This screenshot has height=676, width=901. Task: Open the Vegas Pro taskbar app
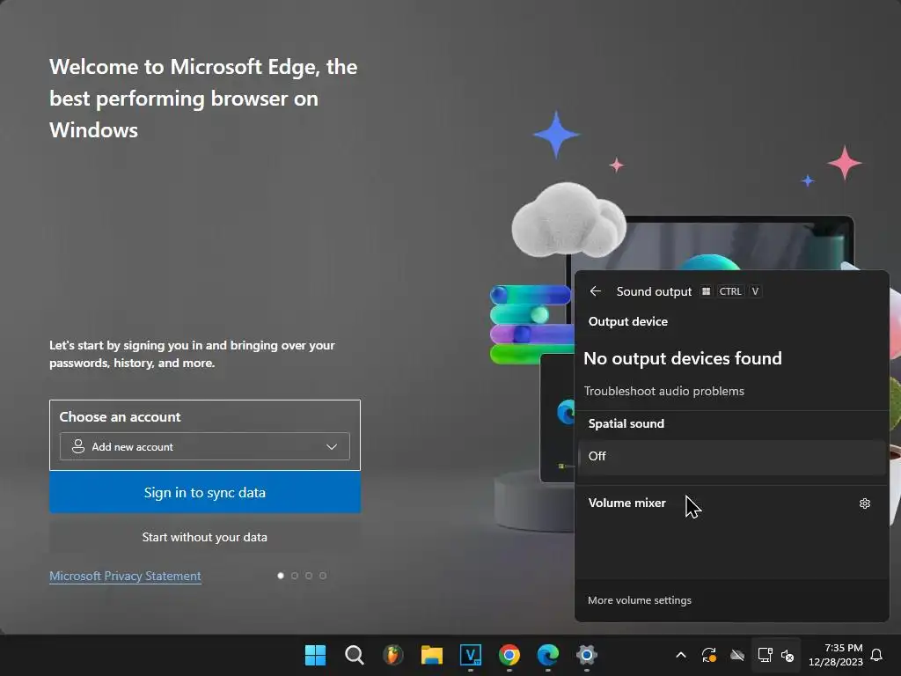(x=471, y=655)
